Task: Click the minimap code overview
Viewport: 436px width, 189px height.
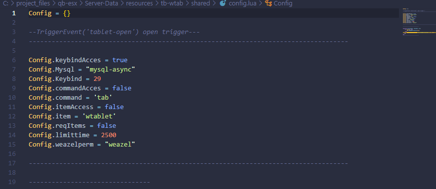Action: point(416,22)
